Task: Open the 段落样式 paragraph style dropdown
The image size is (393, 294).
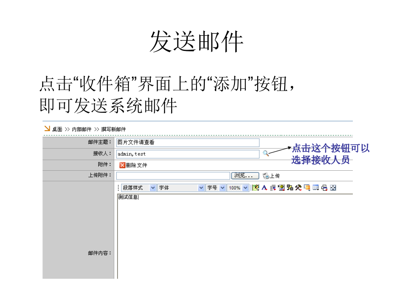Action: (138, 188)
